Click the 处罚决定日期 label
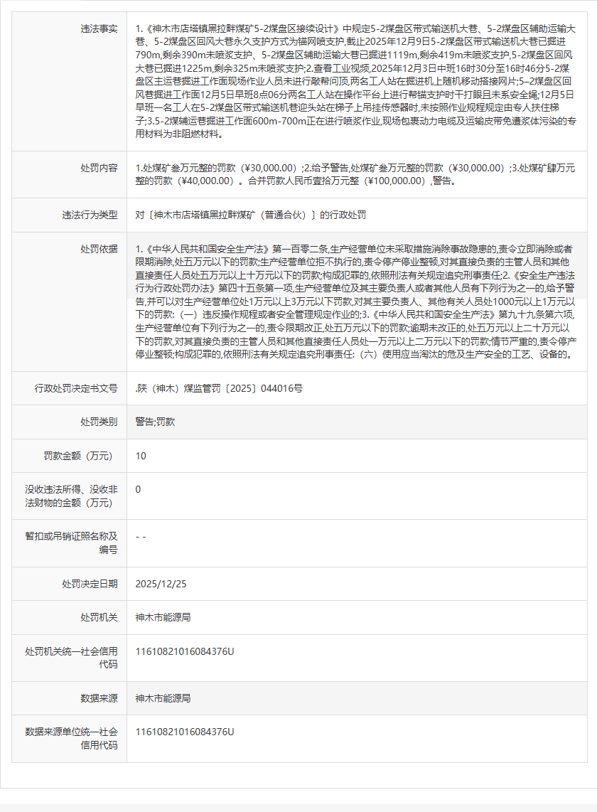The width and height of the screenshot is (597, 812). click(x=90, y=584)
